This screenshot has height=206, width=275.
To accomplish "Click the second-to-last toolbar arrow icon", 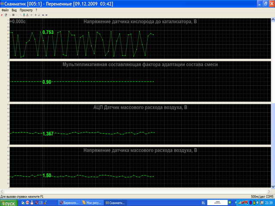I will point(43,15).
